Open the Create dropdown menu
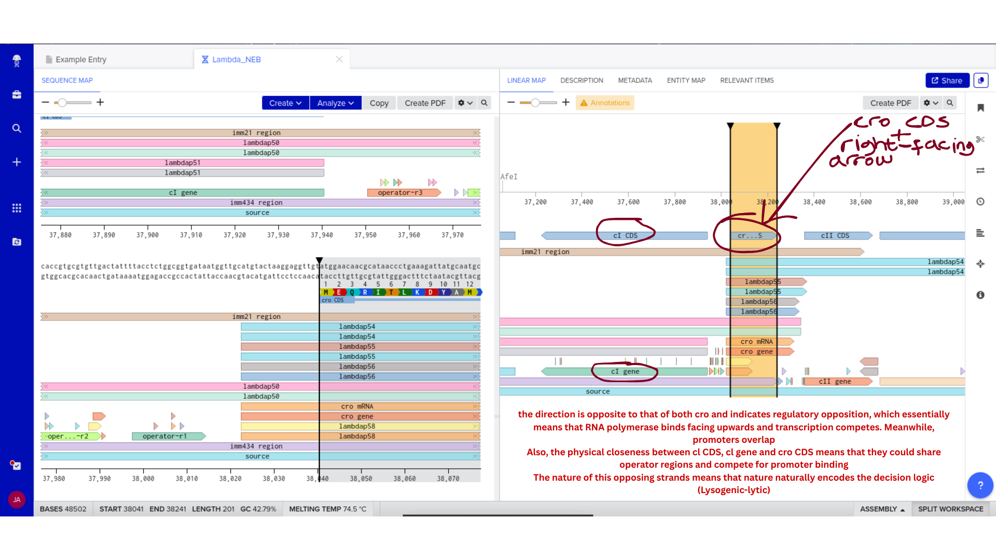This screenshot has height=560, width=996. (285, 103)
